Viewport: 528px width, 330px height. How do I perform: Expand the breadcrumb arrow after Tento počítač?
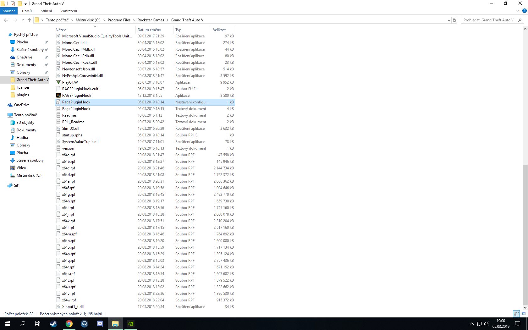(x=72, y=20)
